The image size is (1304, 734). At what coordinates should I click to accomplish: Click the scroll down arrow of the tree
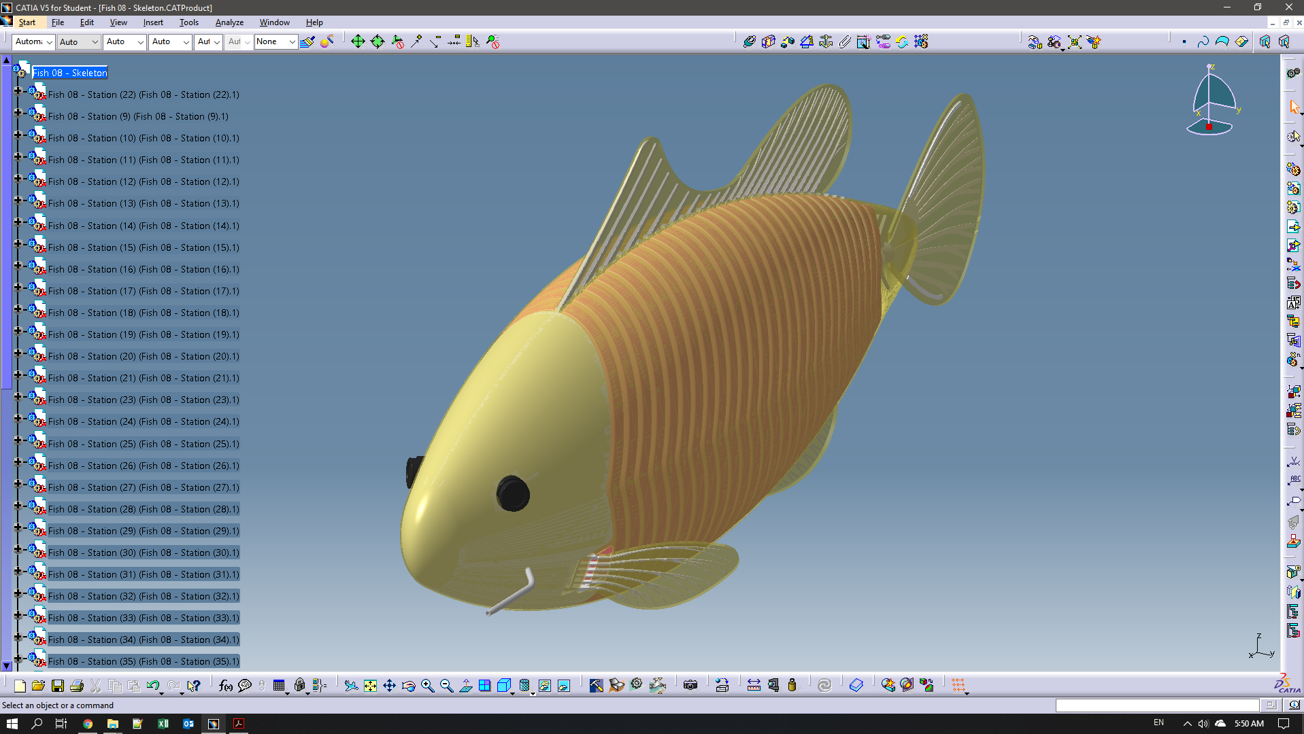[x=7, y=666]
